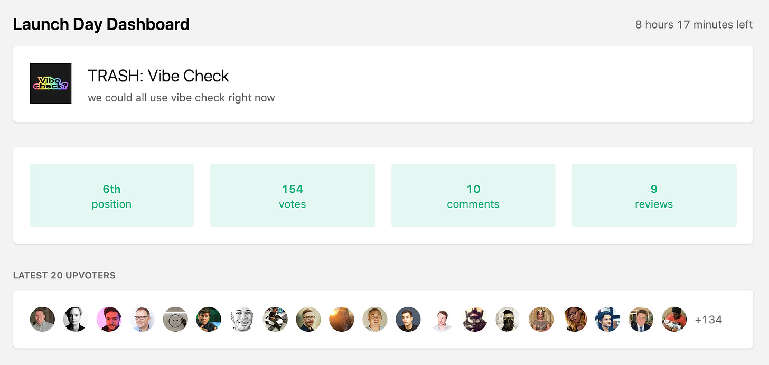769x365 pixels.
Task: Click the 8 hours 17 minutes left countdown
Action: (694, 24)
